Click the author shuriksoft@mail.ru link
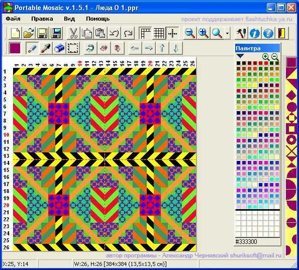Screen dimensions: 299x270 point(256,255)
